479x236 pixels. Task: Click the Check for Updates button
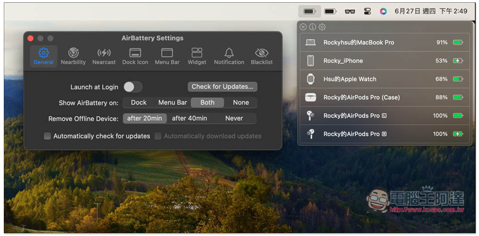[222, 87]
